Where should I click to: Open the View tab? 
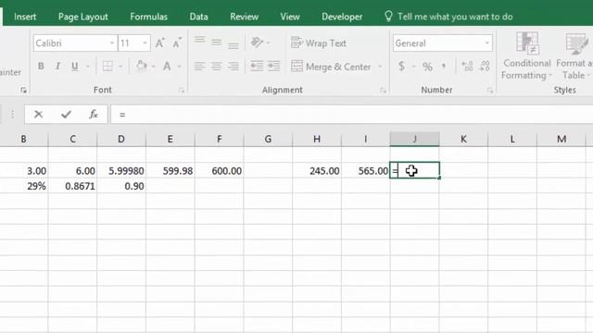tap(290, 17)
